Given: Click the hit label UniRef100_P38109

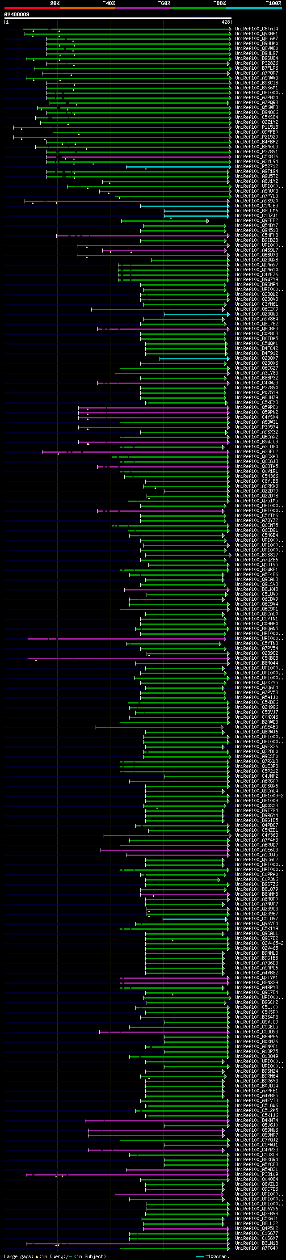Looking at the screenshot, I should point(257,1174).
